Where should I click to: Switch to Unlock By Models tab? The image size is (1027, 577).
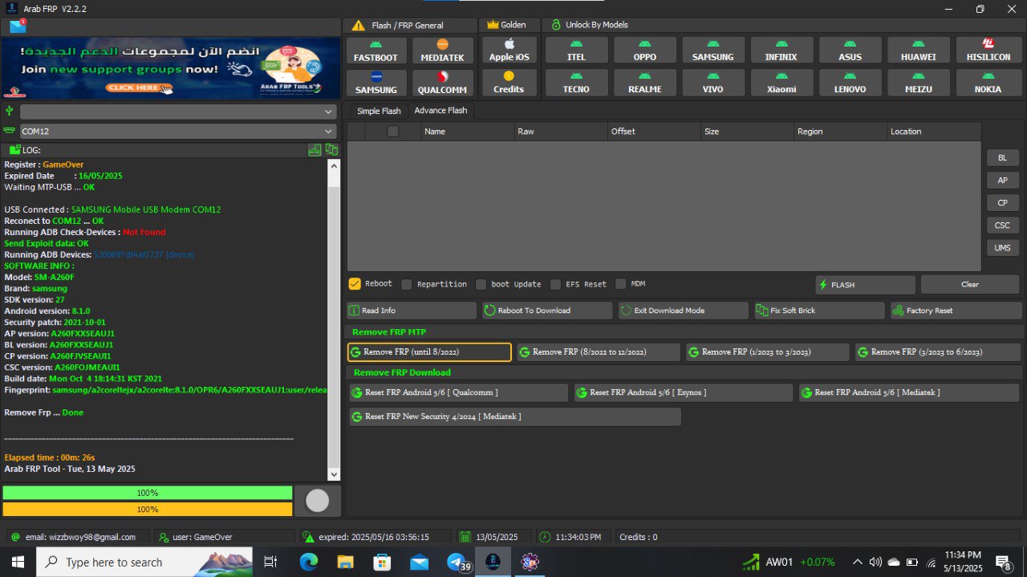[590, 25]
